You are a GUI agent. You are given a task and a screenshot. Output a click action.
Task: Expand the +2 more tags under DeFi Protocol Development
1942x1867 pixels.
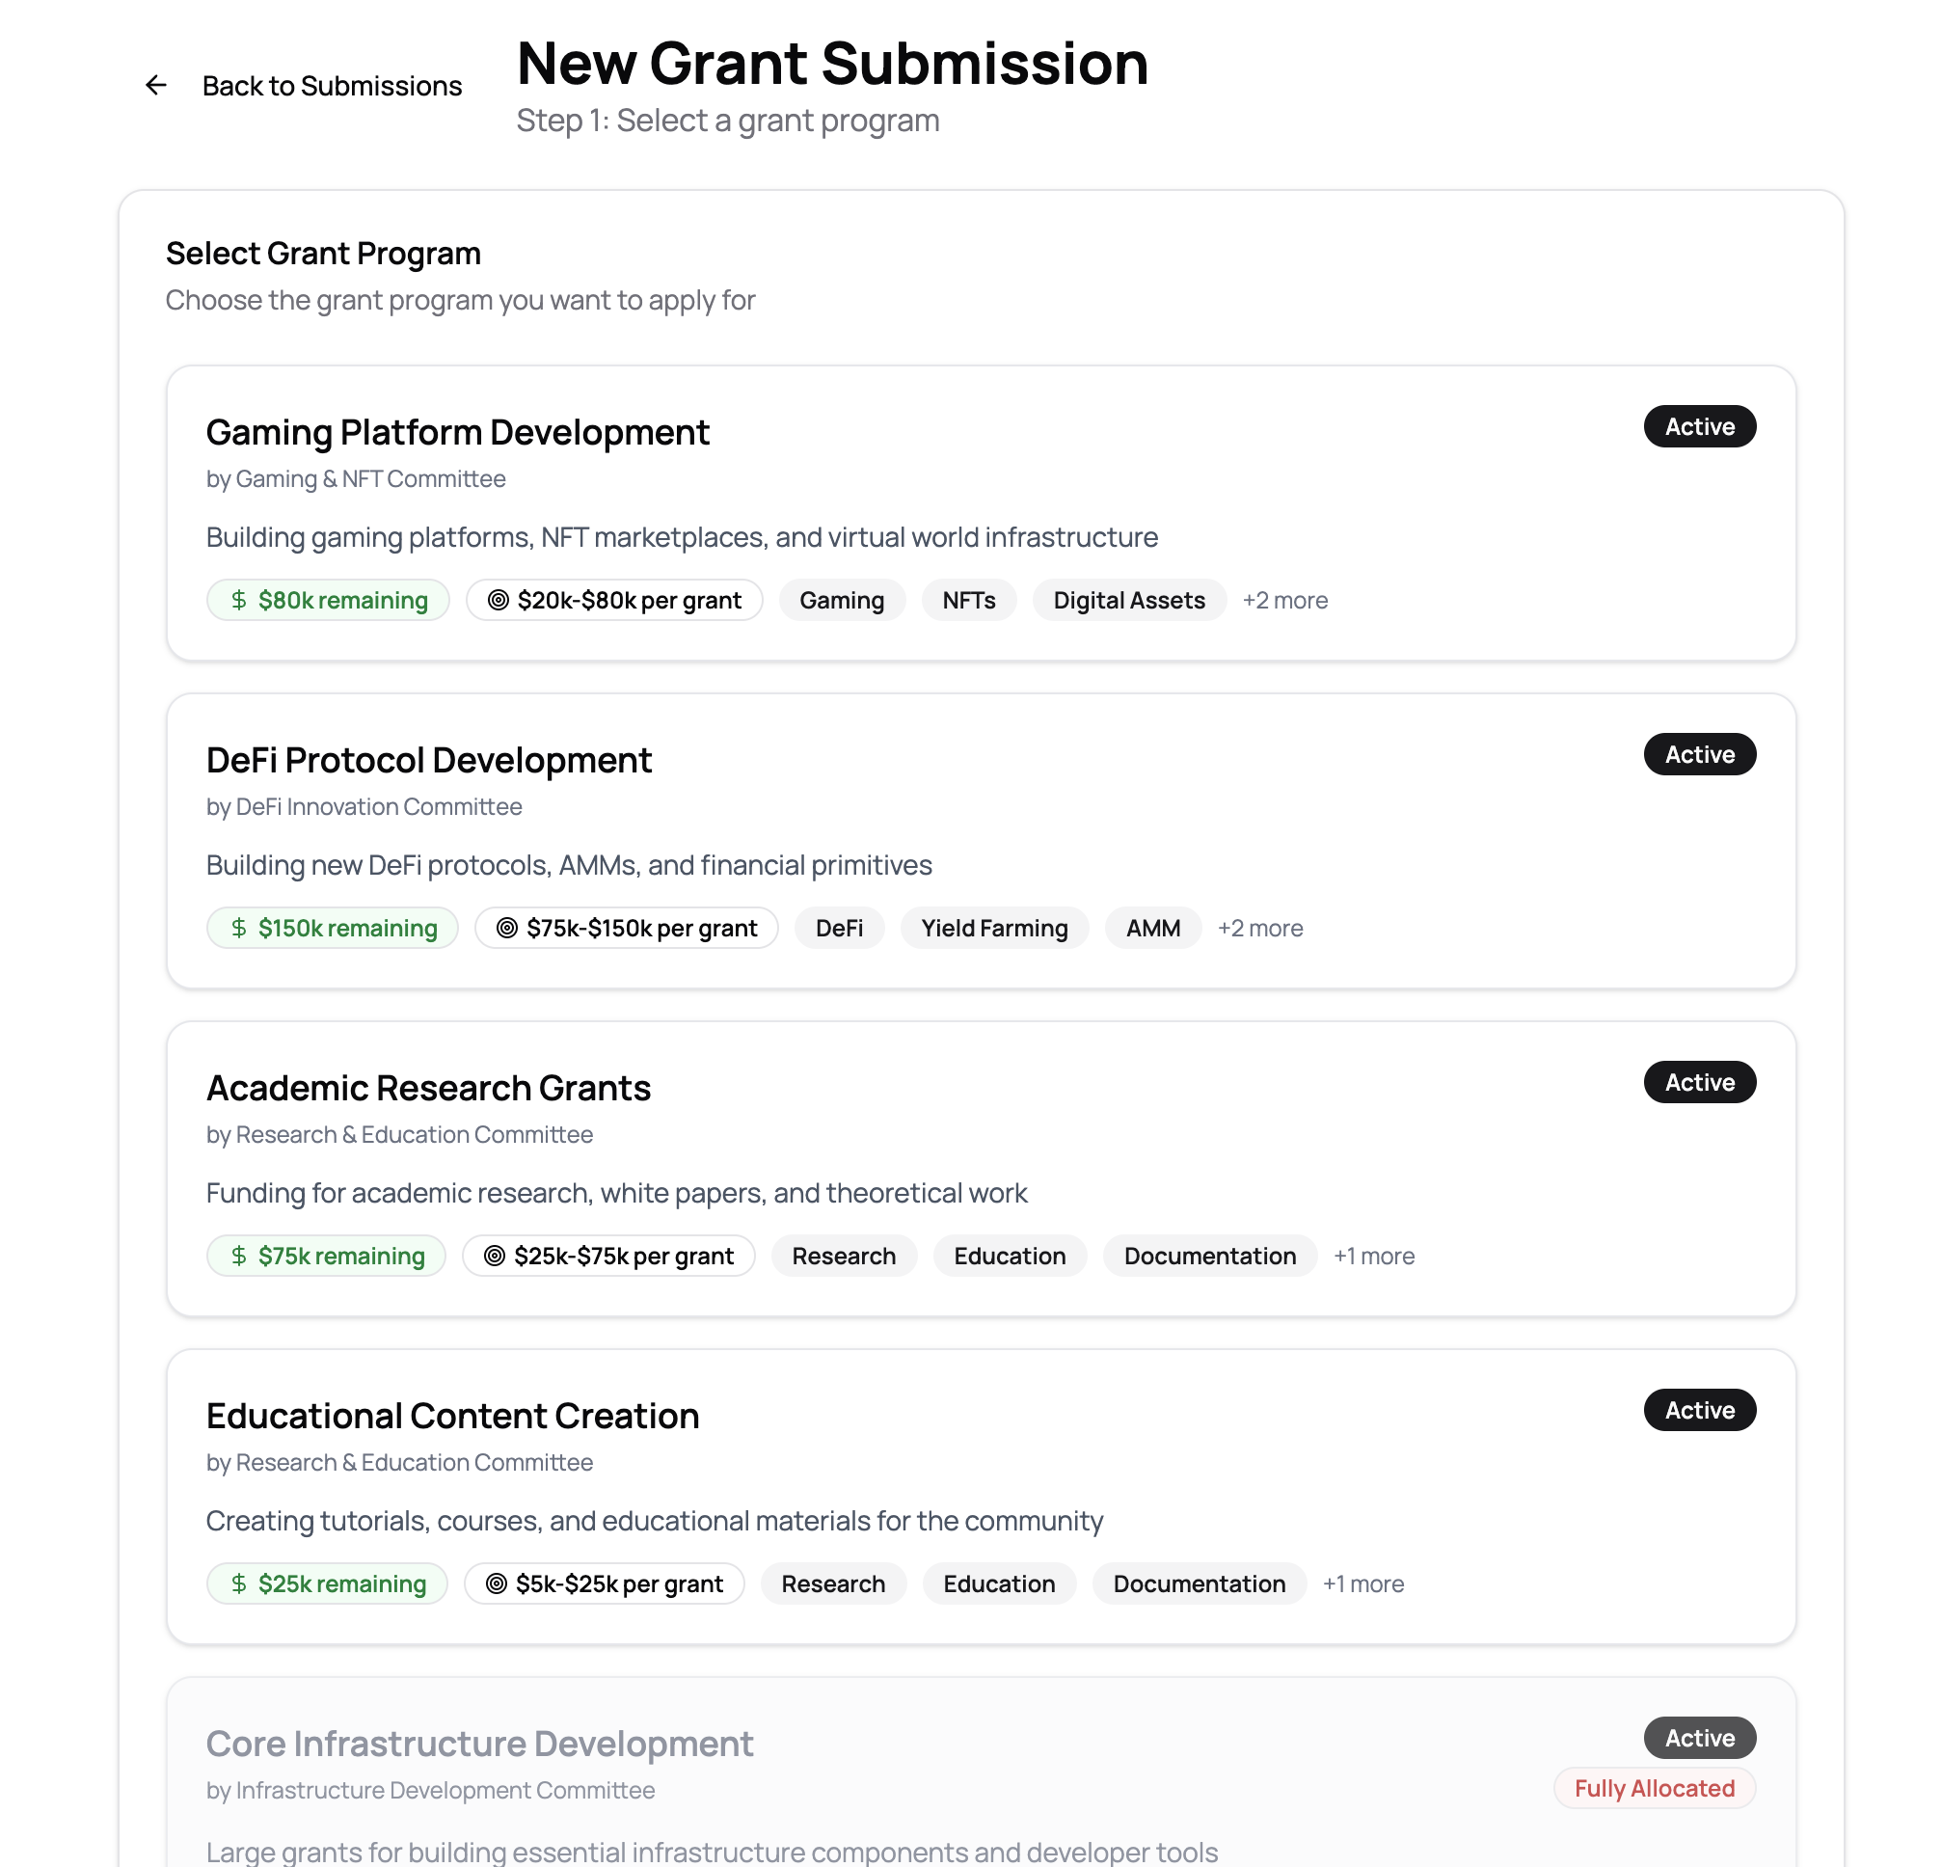pos(1260,928)
